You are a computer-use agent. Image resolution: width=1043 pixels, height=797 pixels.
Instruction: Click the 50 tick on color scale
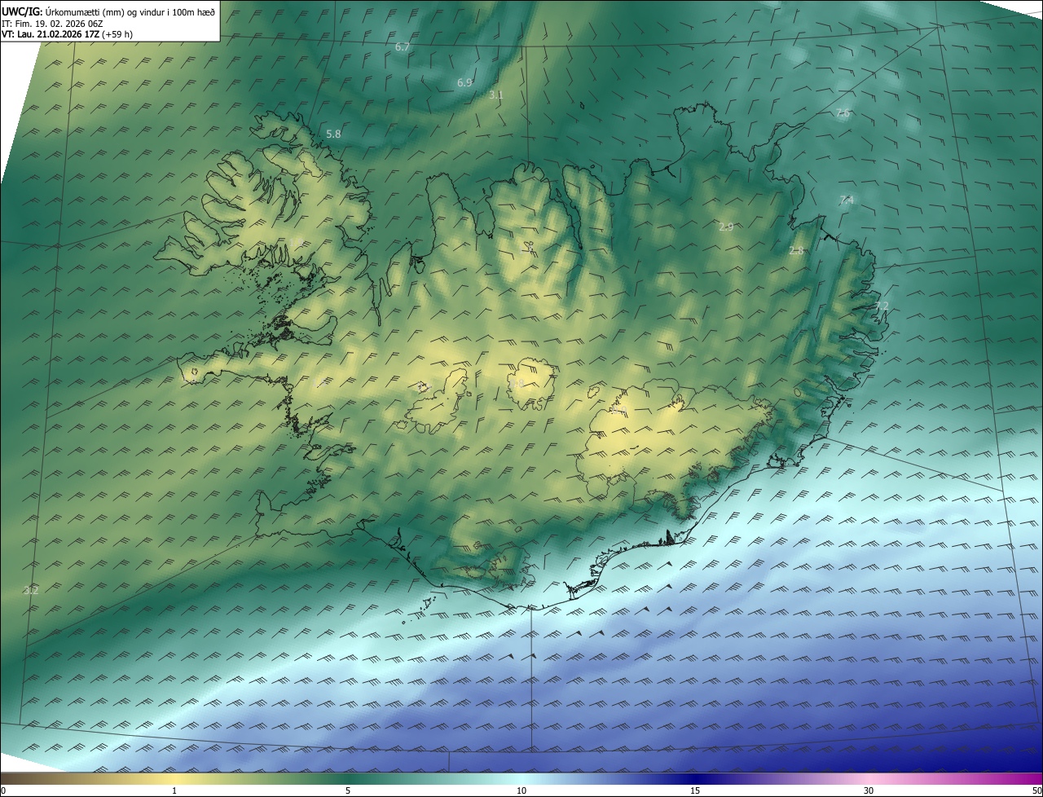tap(1036, 790)
